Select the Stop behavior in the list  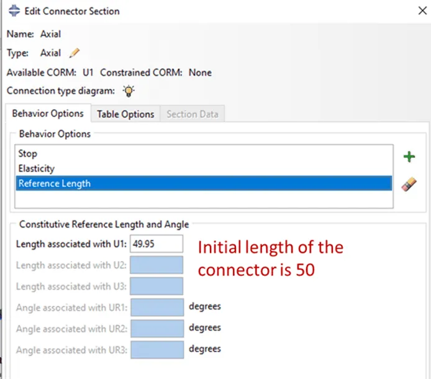pos(204,153)
